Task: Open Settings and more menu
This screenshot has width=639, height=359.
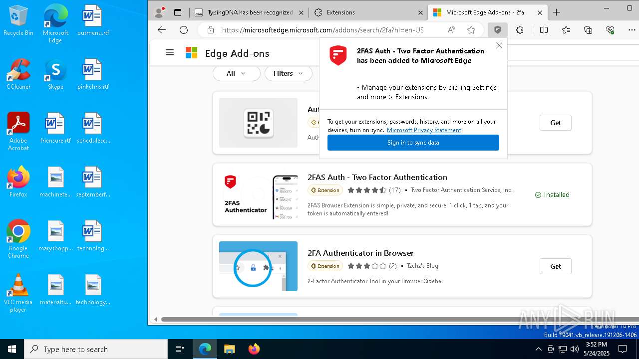Action: pos(632,30)
